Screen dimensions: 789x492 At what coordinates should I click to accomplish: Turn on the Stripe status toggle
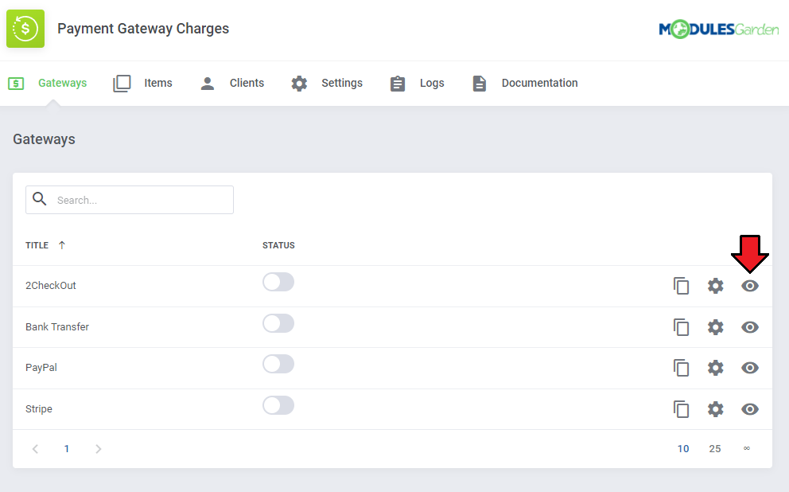pyautogui.click(x=278, y=405)
